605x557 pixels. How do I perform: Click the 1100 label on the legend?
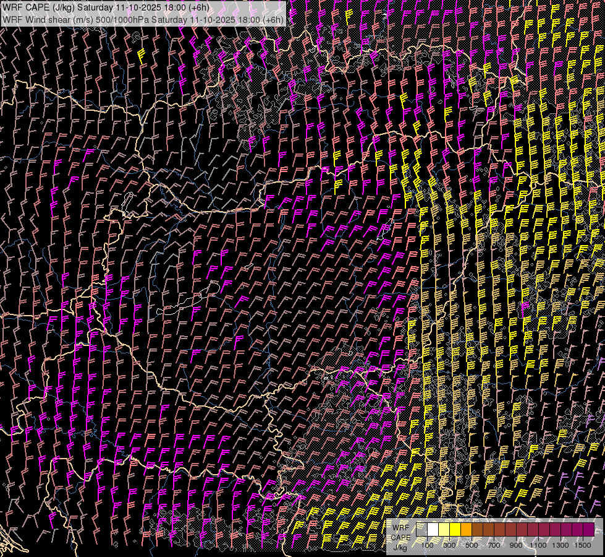click(x=538, y=545)
